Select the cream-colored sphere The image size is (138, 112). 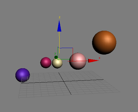(57, 63)
